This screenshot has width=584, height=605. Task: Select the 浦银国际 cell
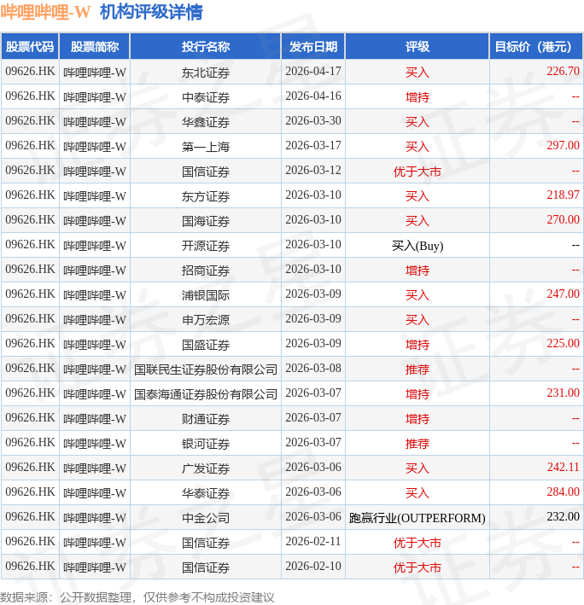(206, 294)
